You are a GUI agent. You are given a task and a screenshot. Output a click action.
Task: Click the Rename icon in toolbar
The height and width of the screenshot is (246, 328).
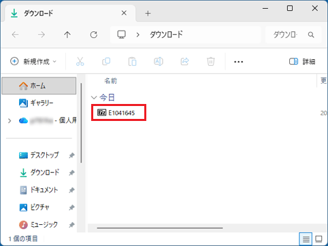pyautogui.click(x=159, y=61)
